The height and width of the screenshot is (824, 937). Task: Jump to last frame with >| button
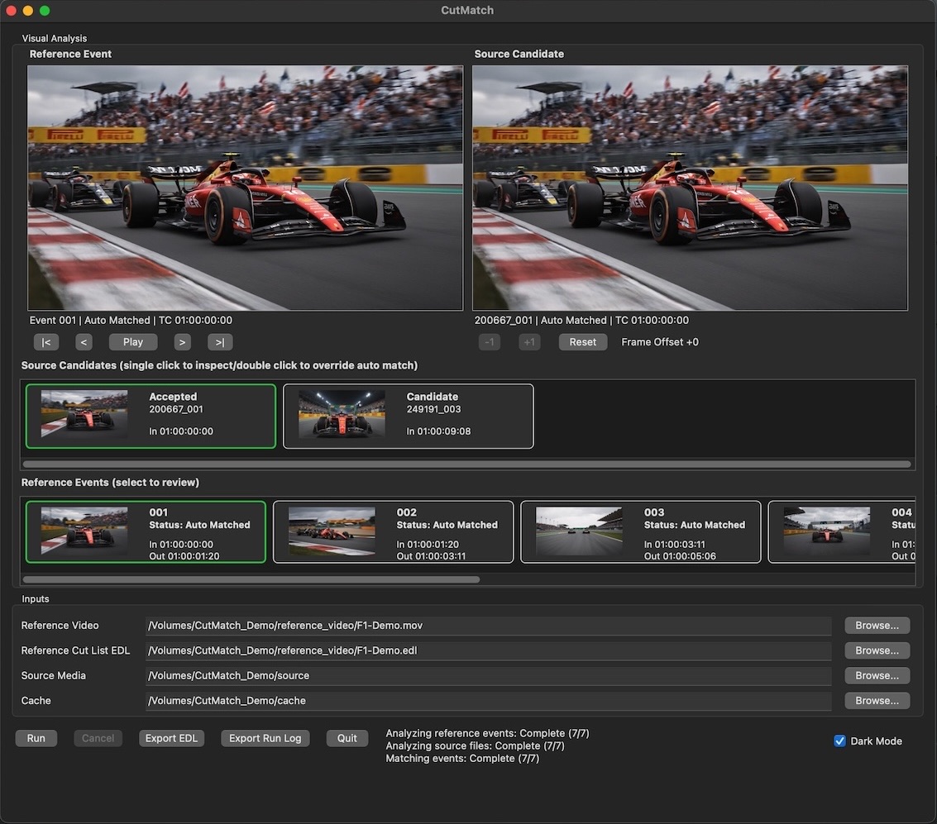(220, 342)
